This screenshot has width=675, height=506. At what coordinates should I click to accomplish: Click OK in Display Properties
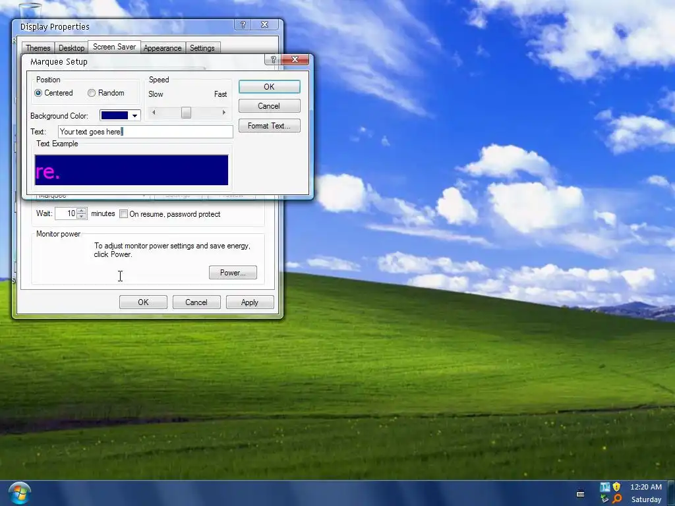click(143, 302)
